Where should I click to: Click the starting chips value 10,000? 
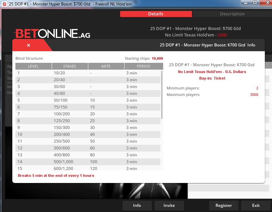(157, 58)
